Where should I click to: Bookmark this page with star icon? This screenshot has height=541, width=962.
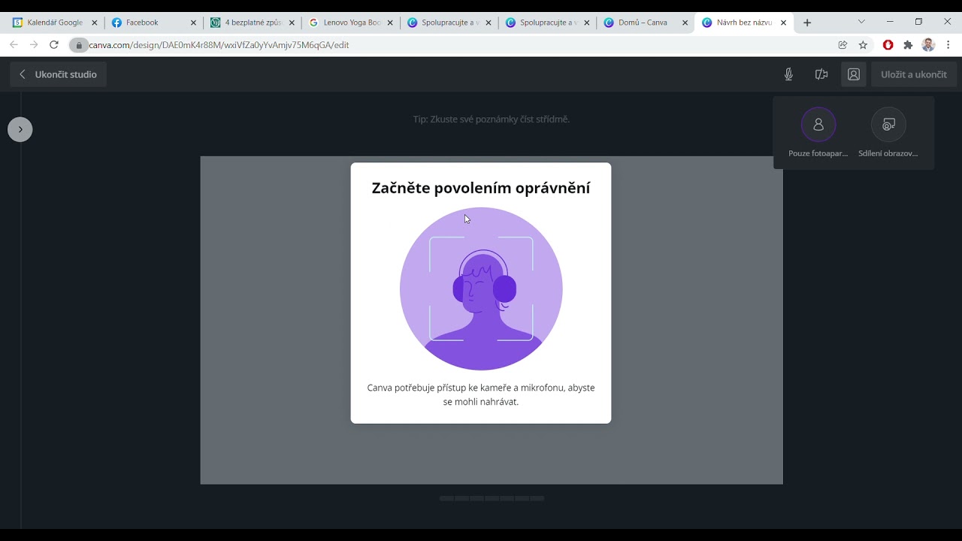863,45
